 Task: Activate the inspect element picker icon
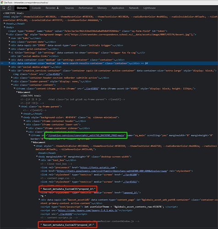pos(4,8)
